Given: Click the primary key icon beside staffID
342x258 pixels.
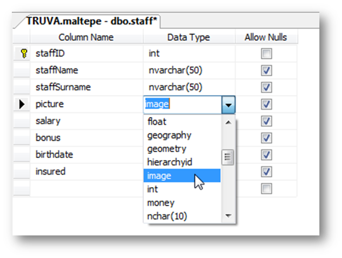Looking at the screenshot, I should 23,54.
